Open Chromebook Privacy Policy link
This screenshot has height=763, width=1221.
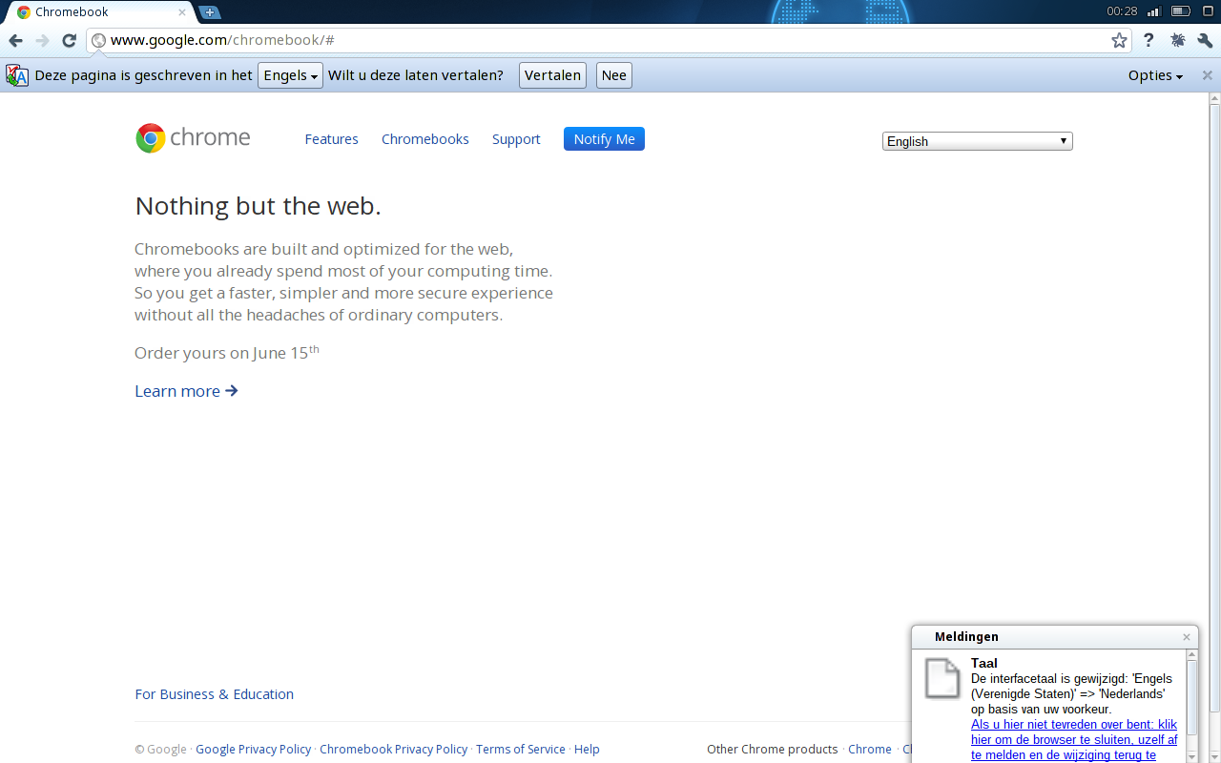pos(393,750)
